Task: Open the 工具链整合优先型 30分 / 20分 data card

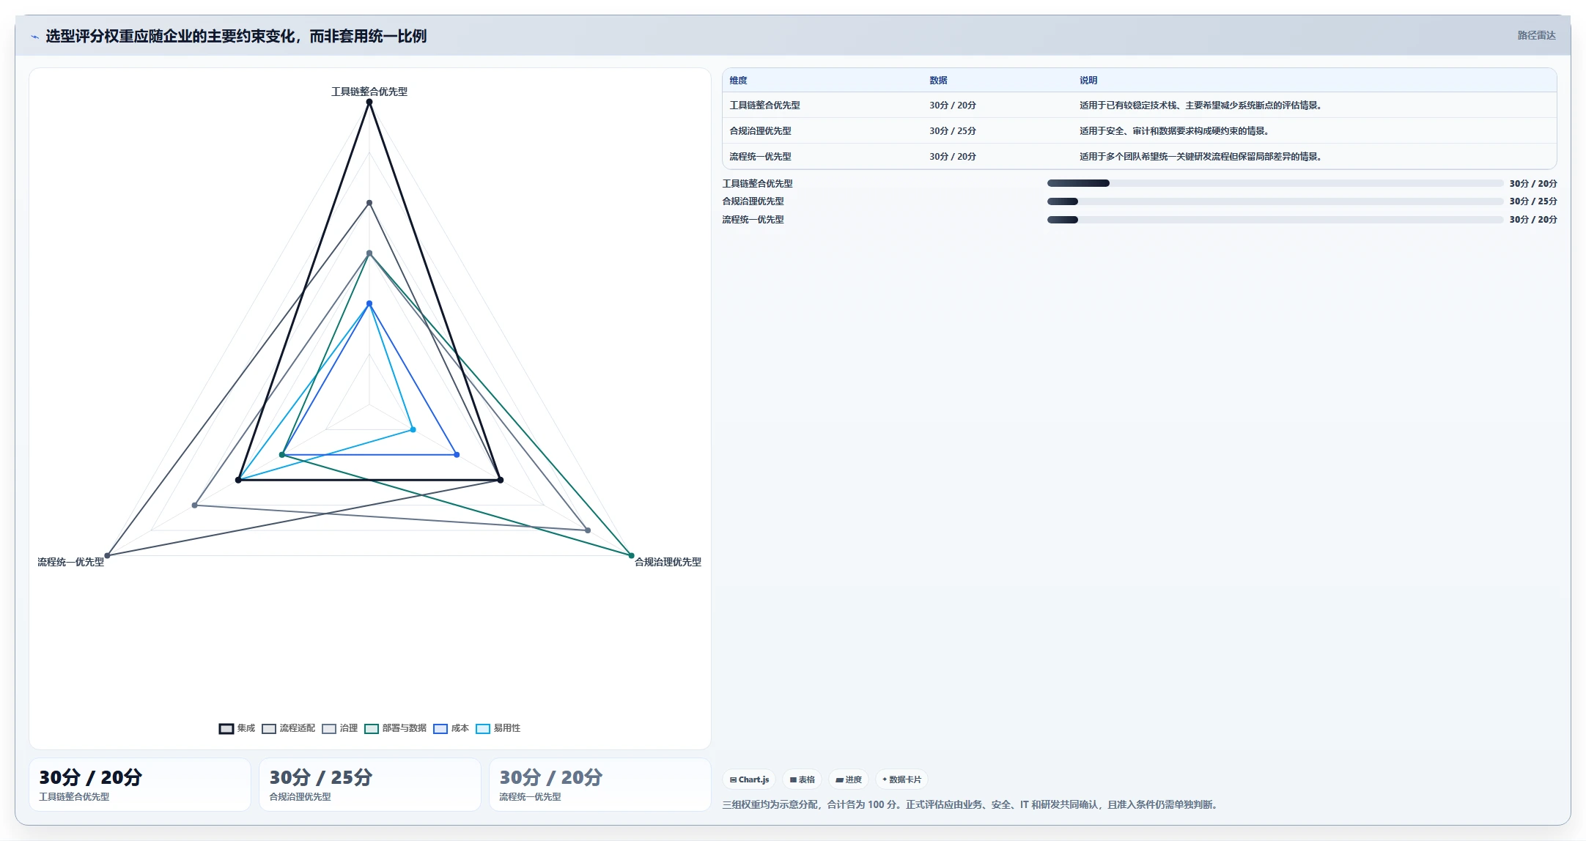Action: pos(140,785)
